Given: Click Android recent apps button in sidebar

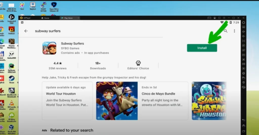Looking at the screenshot, I should point(244,131).
